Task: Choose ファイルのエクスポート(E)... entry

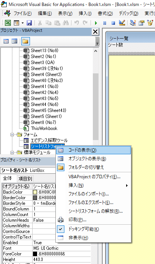Action: [x=93, y=203]
